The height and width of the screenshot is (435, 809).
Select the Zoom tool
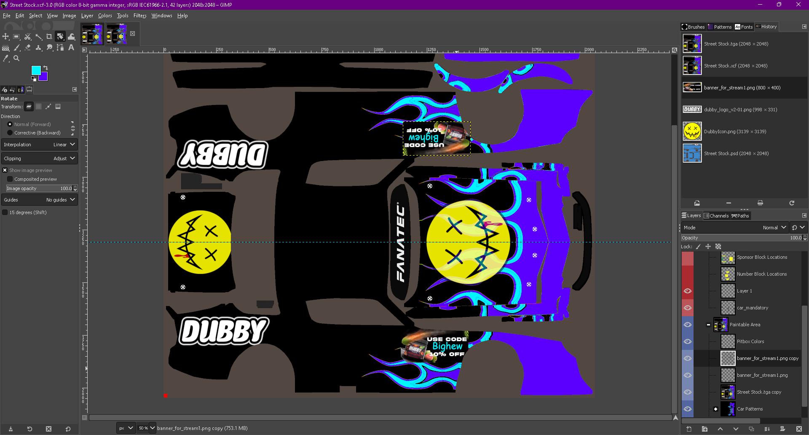[x=16, y=58]
